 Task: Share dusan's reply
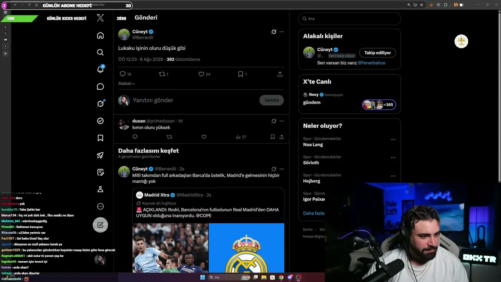281,137
